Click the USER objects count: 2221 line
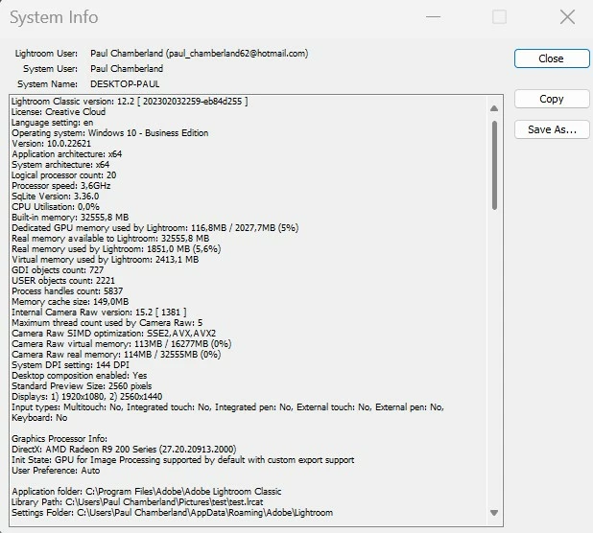The height and width of the screenshot is (533, 593). (63, 281)
